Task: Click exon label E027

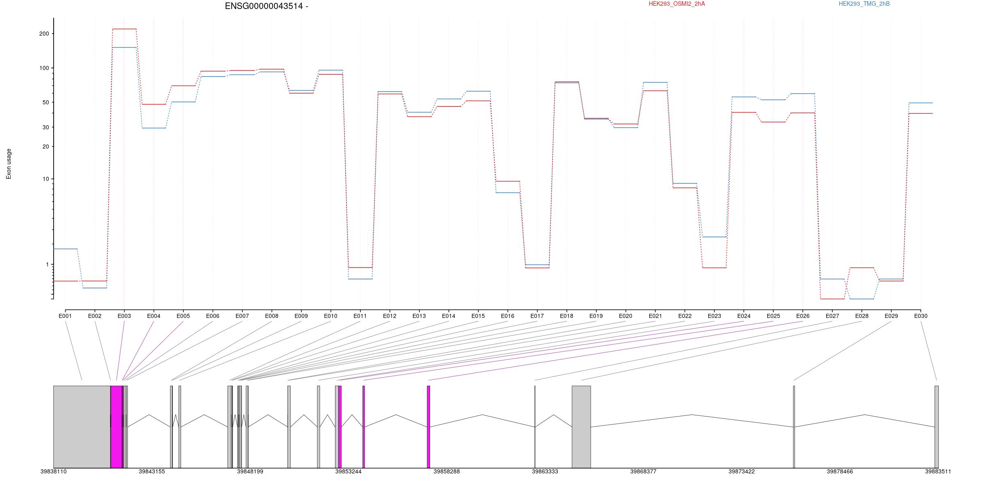Action: (832, 316)
